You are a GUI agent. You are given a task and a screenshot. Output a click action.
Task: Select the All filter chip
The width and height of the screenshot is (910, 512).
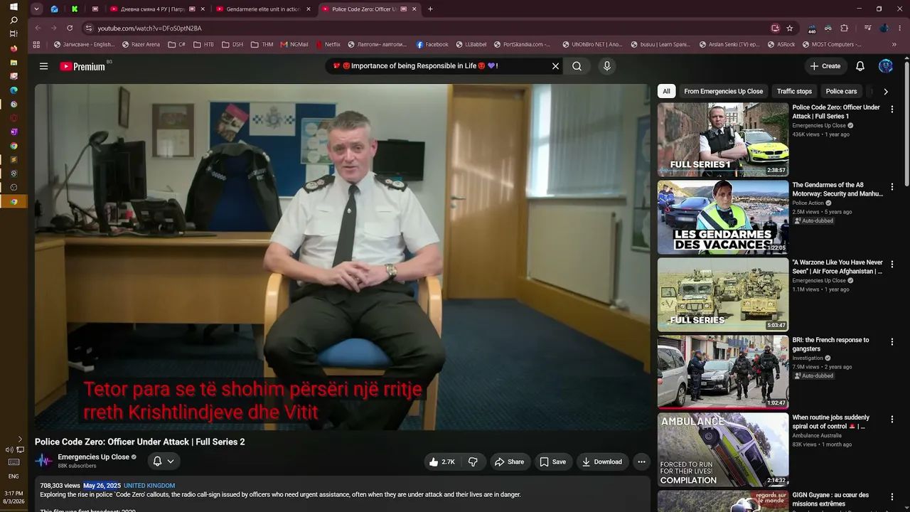(666, 91)
